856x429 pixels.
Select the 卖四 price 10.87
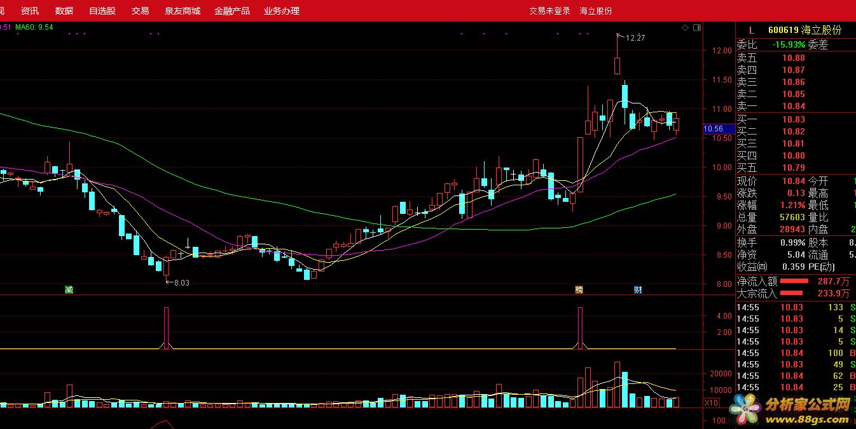point(794,70)
